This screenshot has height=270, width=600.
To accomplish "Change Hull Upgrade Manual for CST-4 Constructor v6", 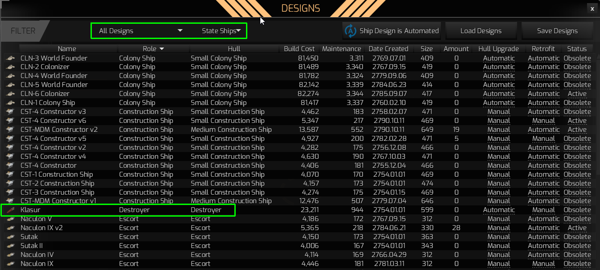I will coord(499,121).
